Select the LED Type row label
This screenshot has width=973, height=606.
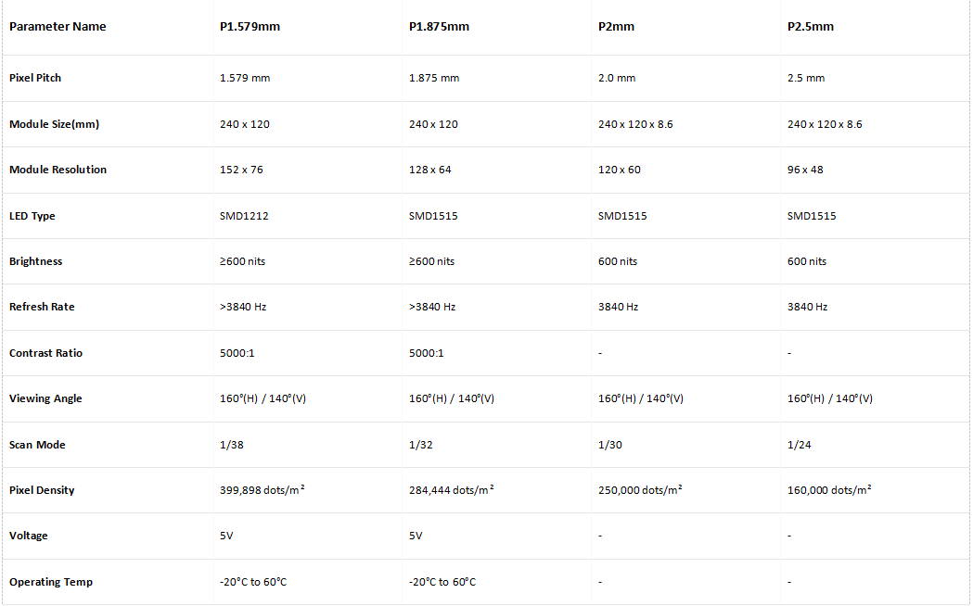32,216
